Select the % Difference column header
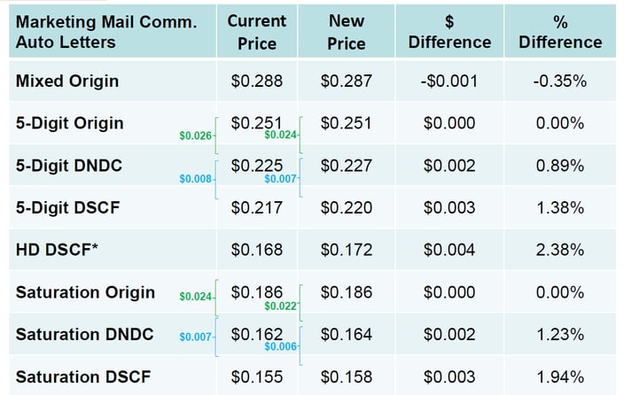Screen dimensions: 624x395 click(x=560, y=31)
